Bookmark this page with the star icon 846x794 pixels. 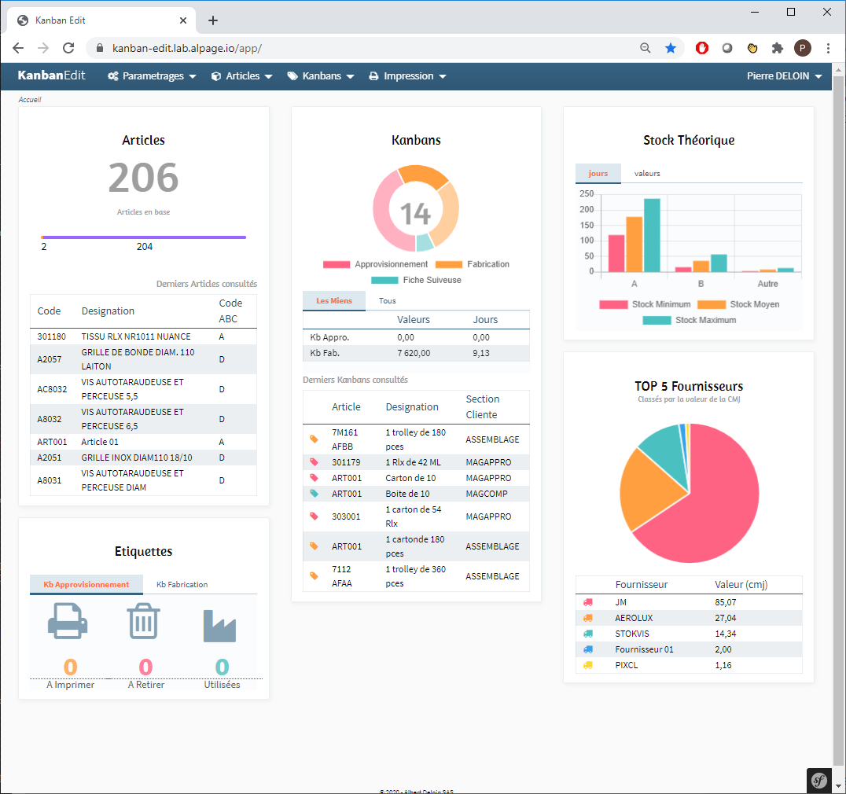[x=670, y=48]
